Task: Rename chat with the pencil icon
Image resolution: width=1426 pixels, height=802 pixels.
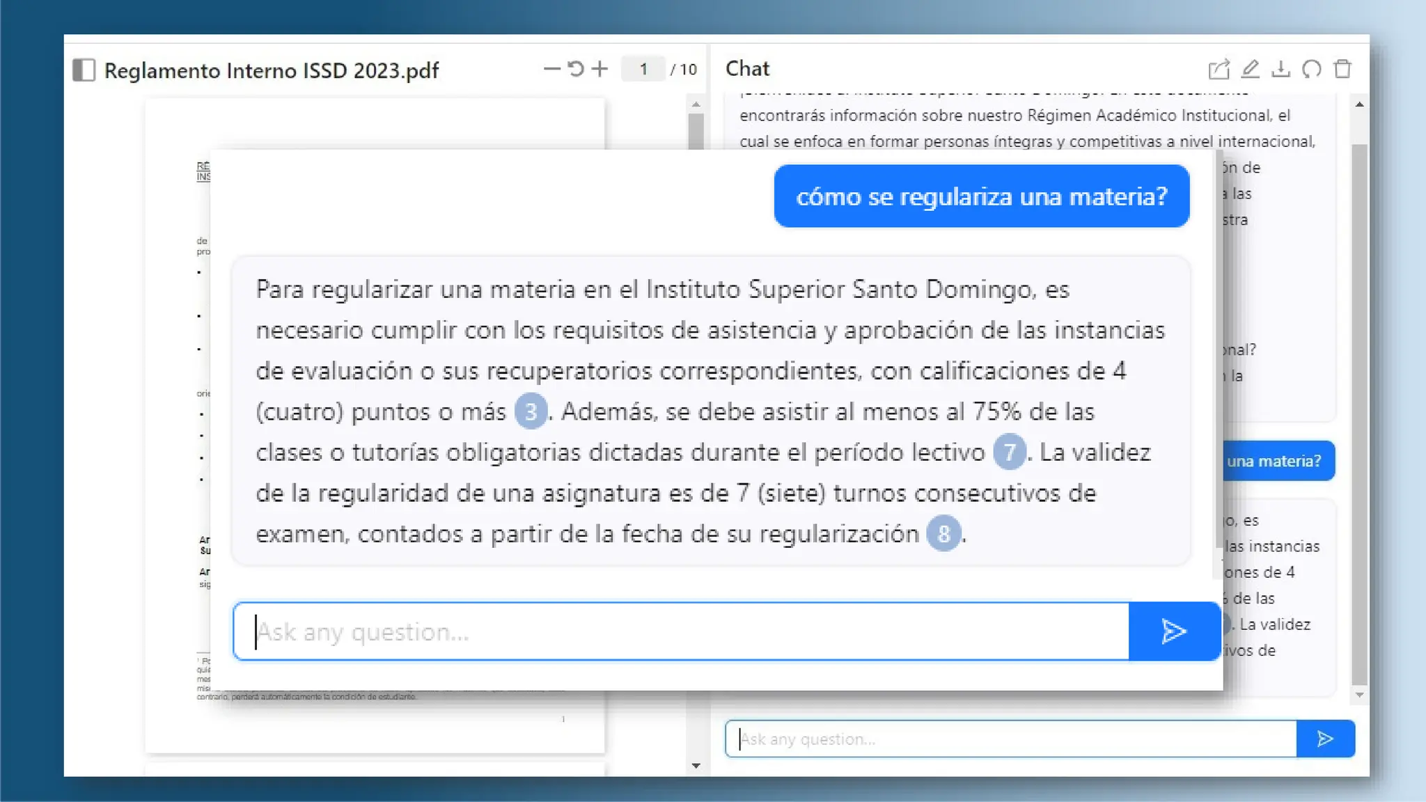Action: point(1250,69)
